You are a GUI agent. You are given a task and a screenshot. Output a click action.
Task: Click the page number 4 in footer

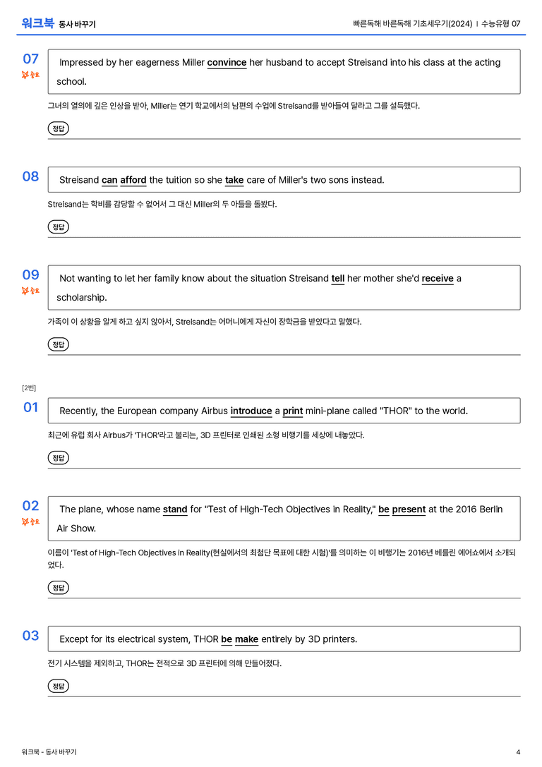pyautogui.click(x=518, y=752)
